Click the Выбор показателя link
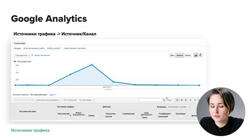The image size is (249, 140). (42, 55)
